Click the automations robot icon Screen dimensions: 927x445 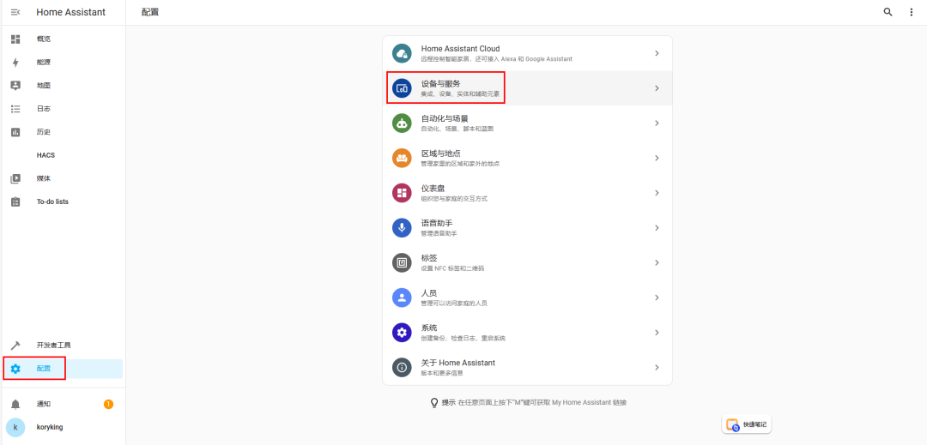coord(402,123)
